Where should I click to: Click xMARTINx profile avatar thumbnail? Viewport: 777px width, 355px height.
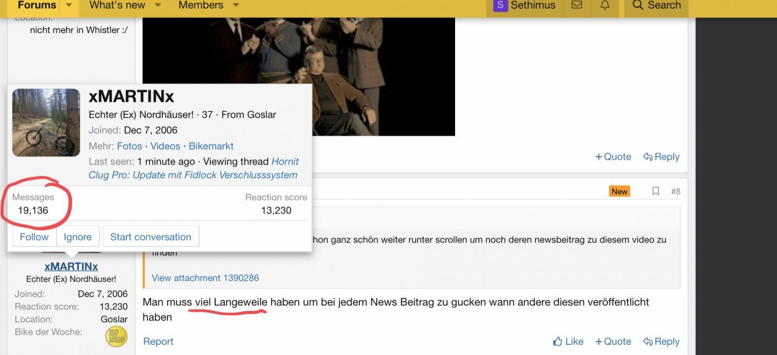(x=46, y=122)
